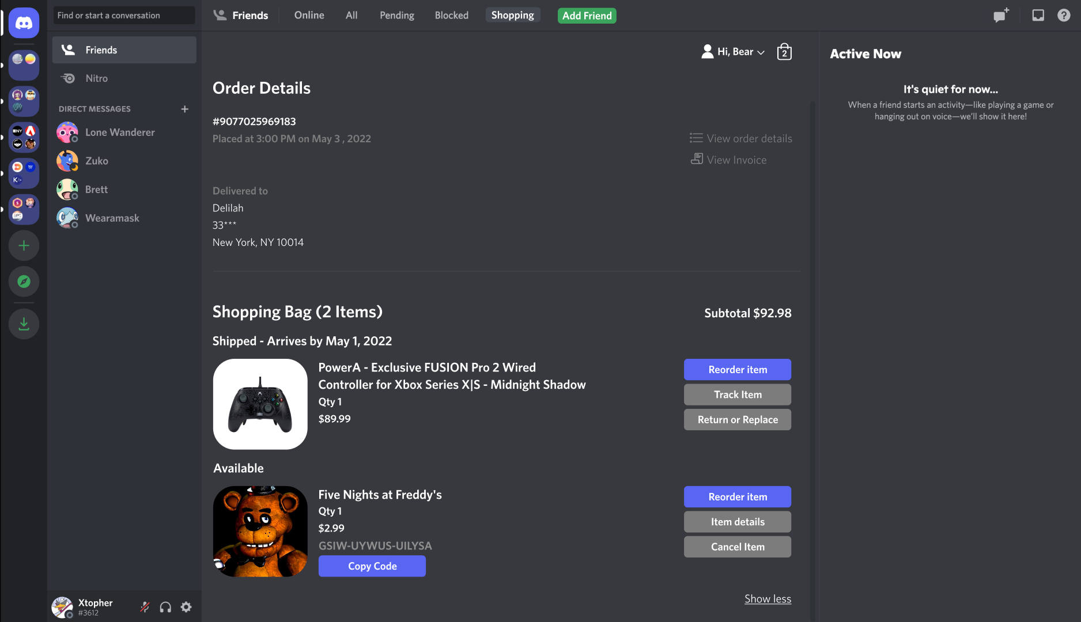The width and height of the screenshot is (1081, 622).
Task: Click View Invoice link
Action: [729, 160]
